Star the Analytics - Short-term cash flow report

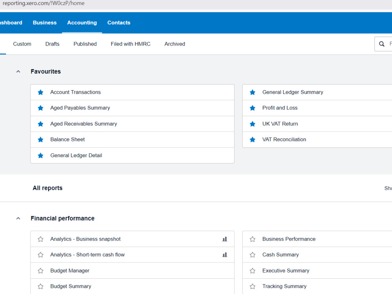[40, 255]
